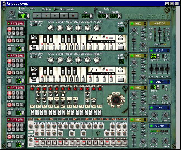Increase tempo with the up arrow
The image size is (181, 150).
[28, 15]
